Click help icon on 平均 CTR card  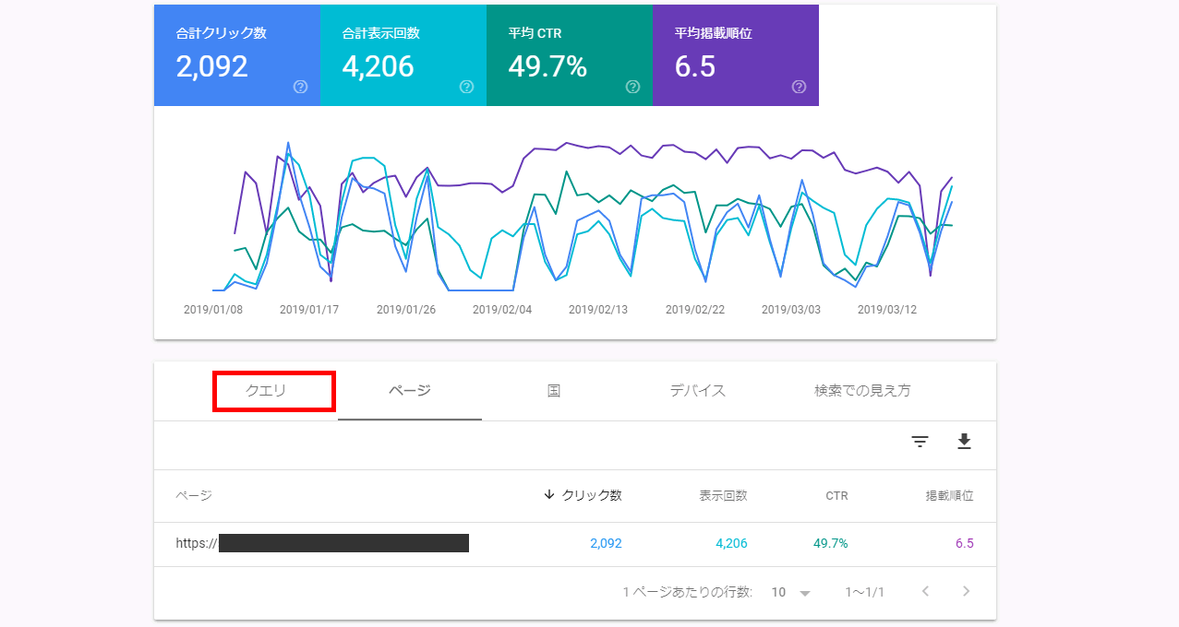pos(632,87)
